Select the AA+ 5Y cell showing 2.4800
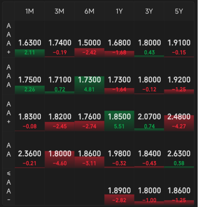198x207 pixels. (179, 113)
